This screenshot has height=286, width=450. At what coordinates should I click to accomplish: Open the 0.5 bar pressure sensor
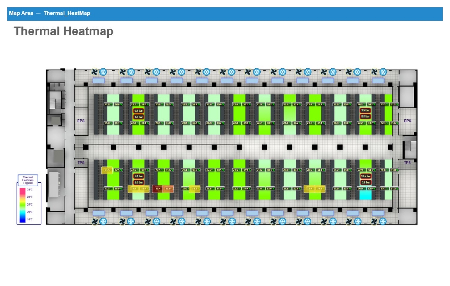pyautogui.click(x=139, y=110)
